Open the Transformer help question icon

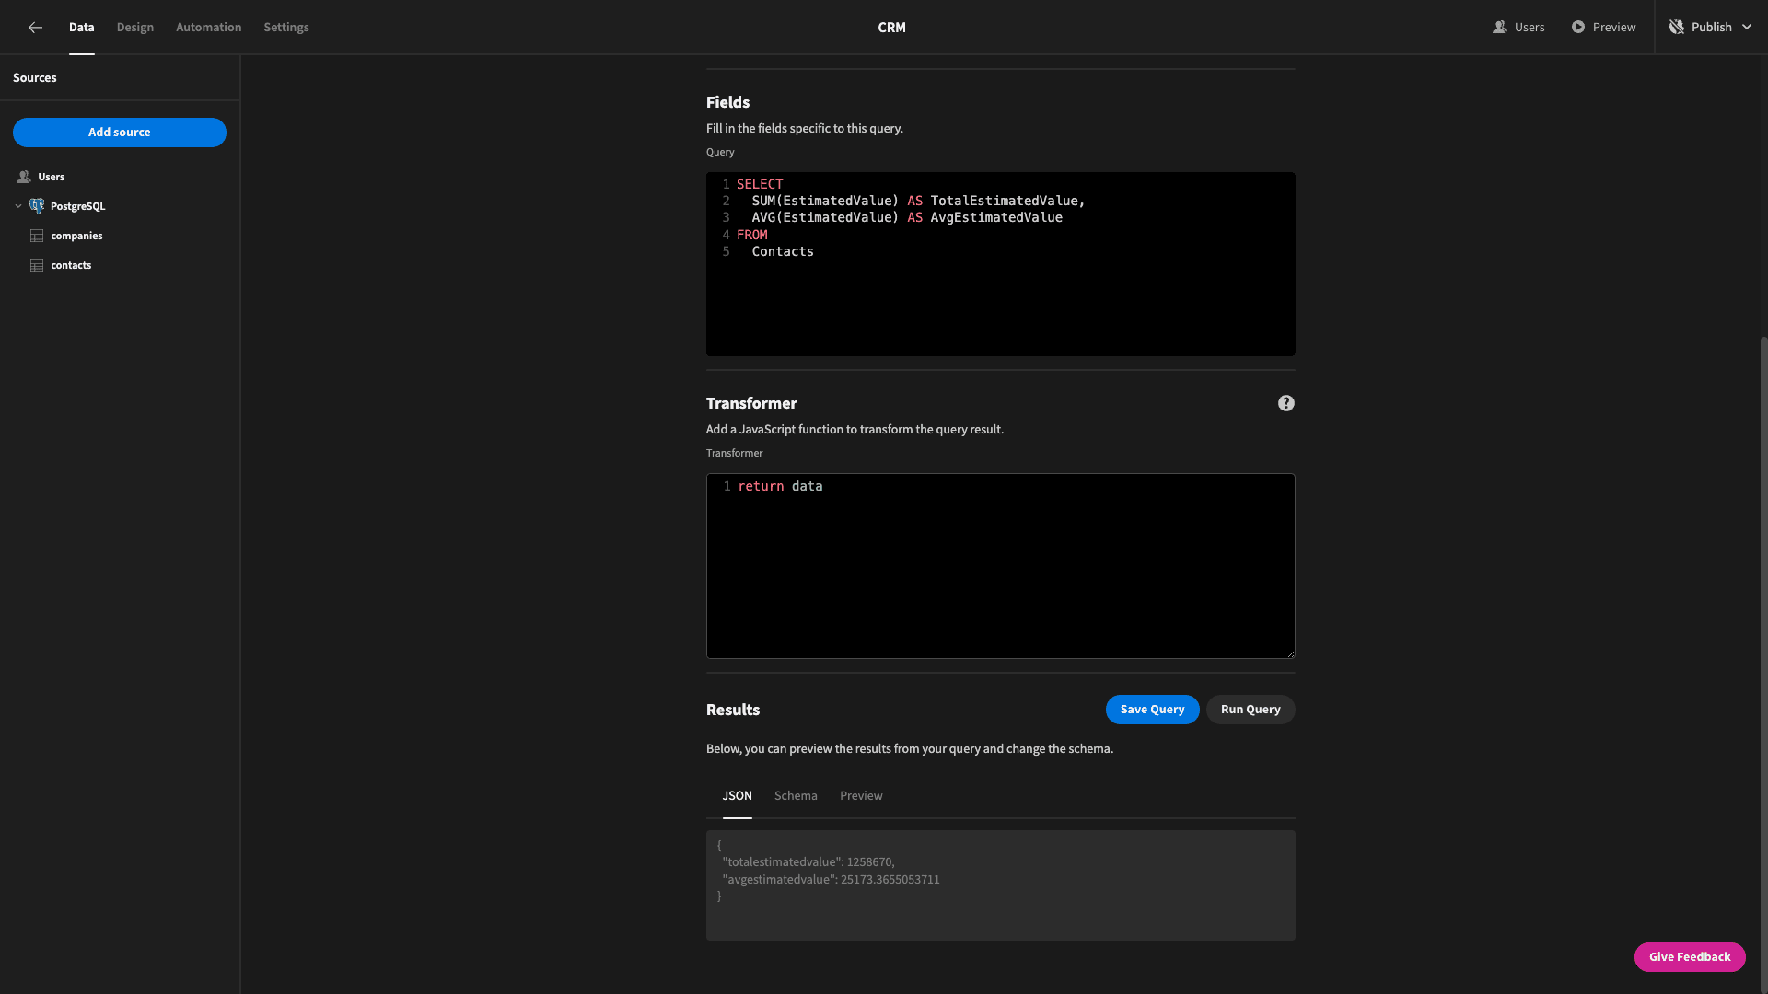1286,403
